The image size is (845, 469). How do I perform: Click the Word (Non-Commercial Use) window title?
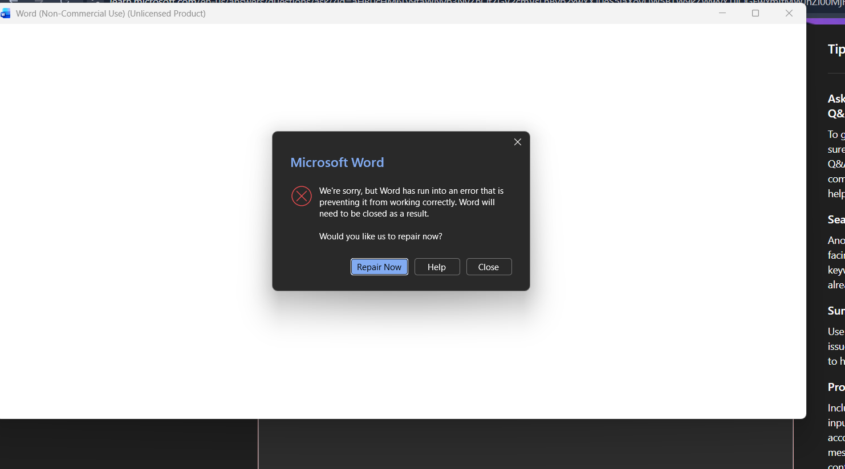111,13
